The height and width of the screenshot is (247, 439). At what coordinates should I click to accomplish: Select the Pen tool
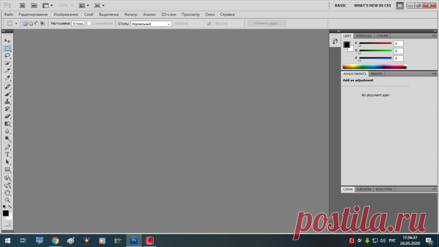[7, 147]
